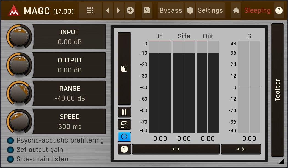The height and width of the screenshot is (168, 288).
Task: Go to previous preset arrow
Action: pyautogui.click(x=107, y=11)
